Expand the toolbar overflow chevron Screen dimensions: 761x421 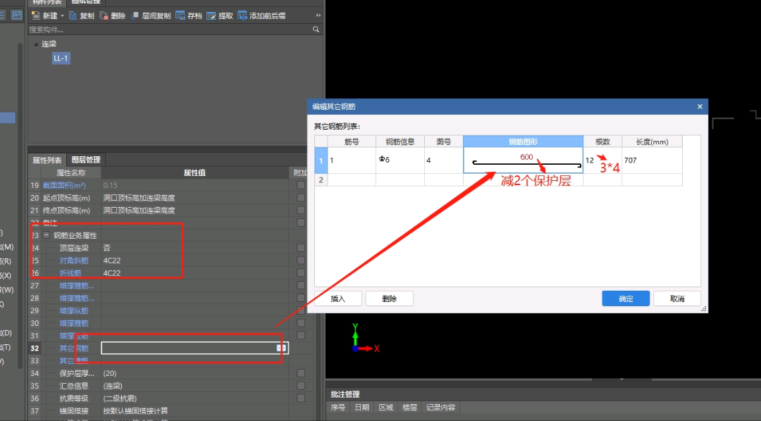318,15
